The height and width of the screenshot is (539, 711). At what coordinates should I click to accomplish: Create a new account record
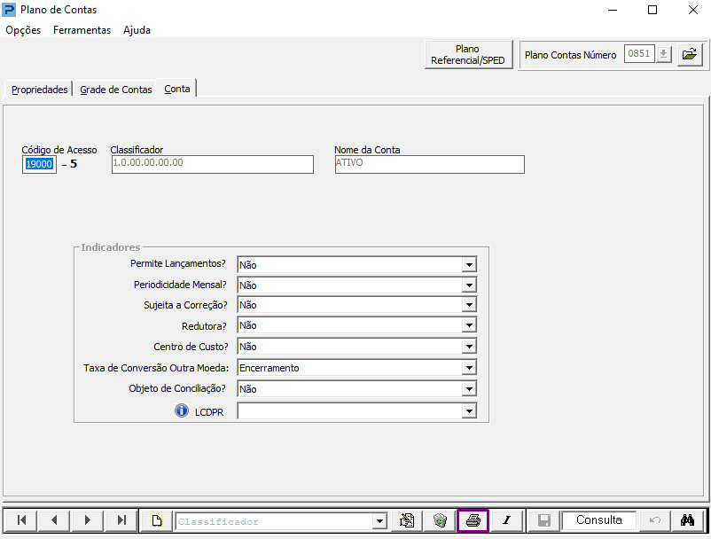click(157, 520)
